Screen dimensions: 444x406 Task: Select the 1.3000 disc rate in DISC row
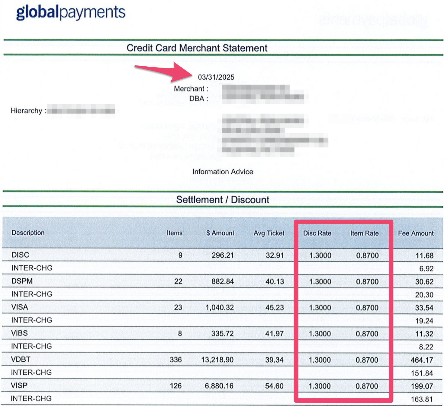[320, 255]
